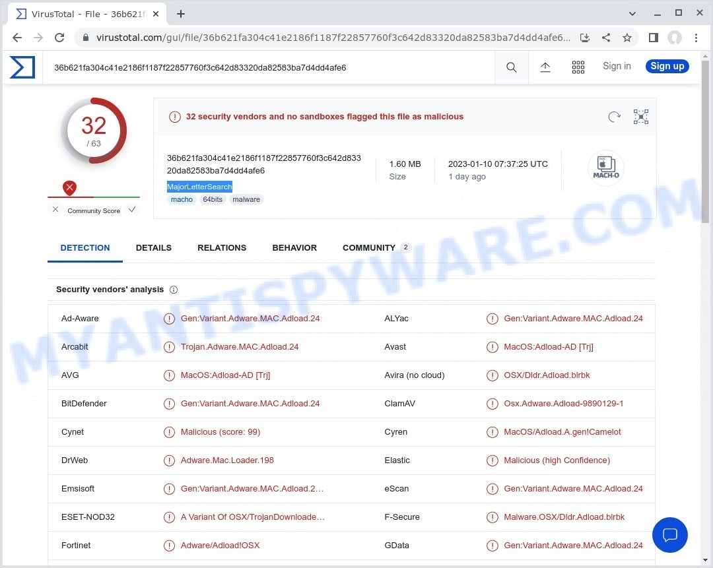Open the chat bubble support button
713x568 pixels.
point(670,535)
